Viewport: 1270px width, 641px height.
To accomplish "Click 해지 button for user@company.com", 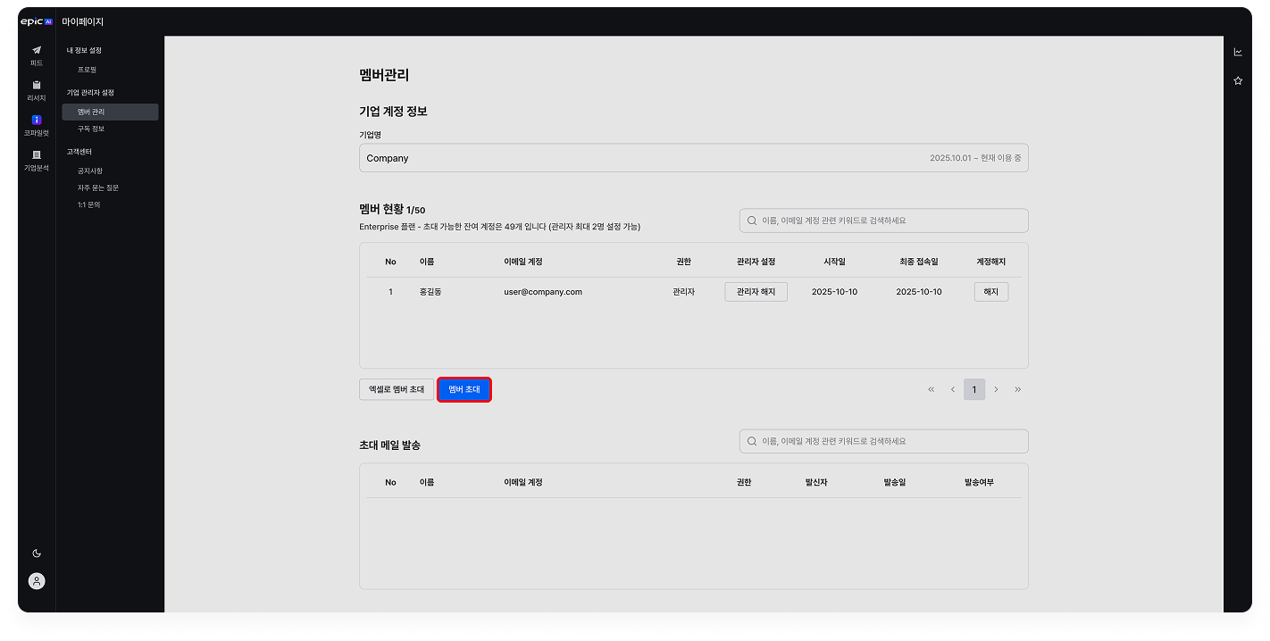I will click(x=991, y=292).
